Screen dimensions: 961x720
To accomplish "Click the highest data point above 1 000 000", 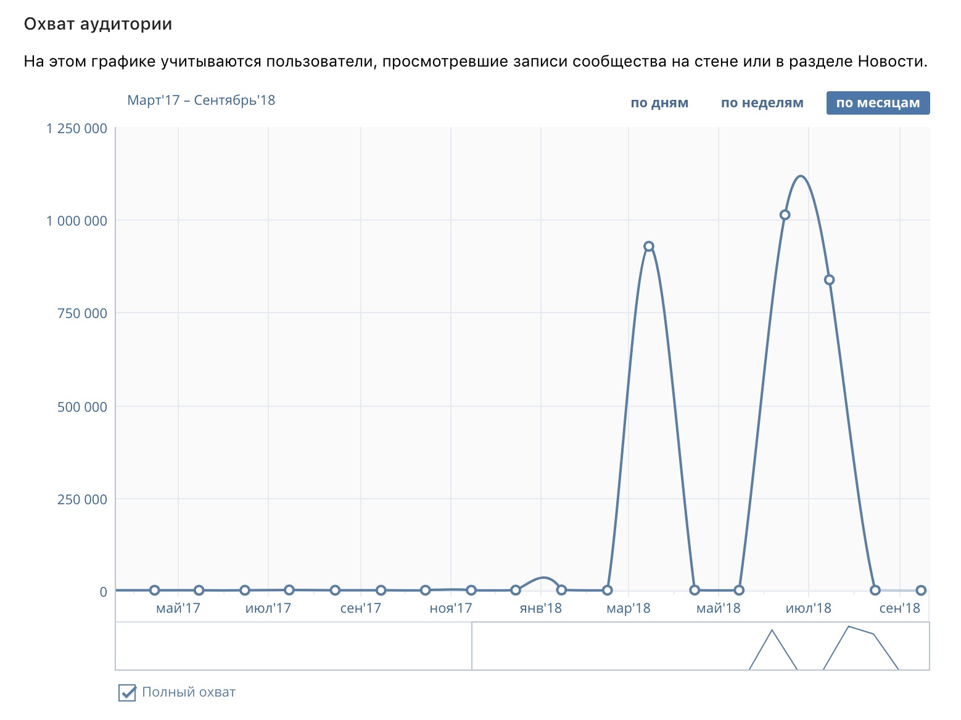I will coord(785,215).
